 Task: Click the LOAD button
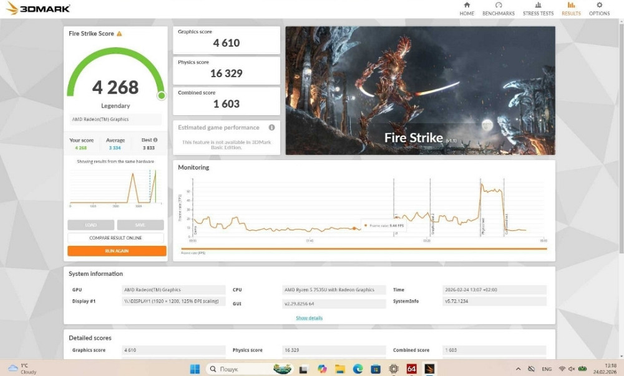click(x=90, y=225)
